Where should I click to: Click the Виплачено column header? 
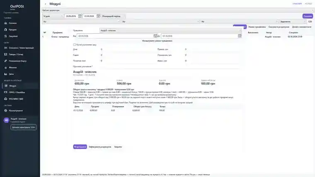coord(253,33)
